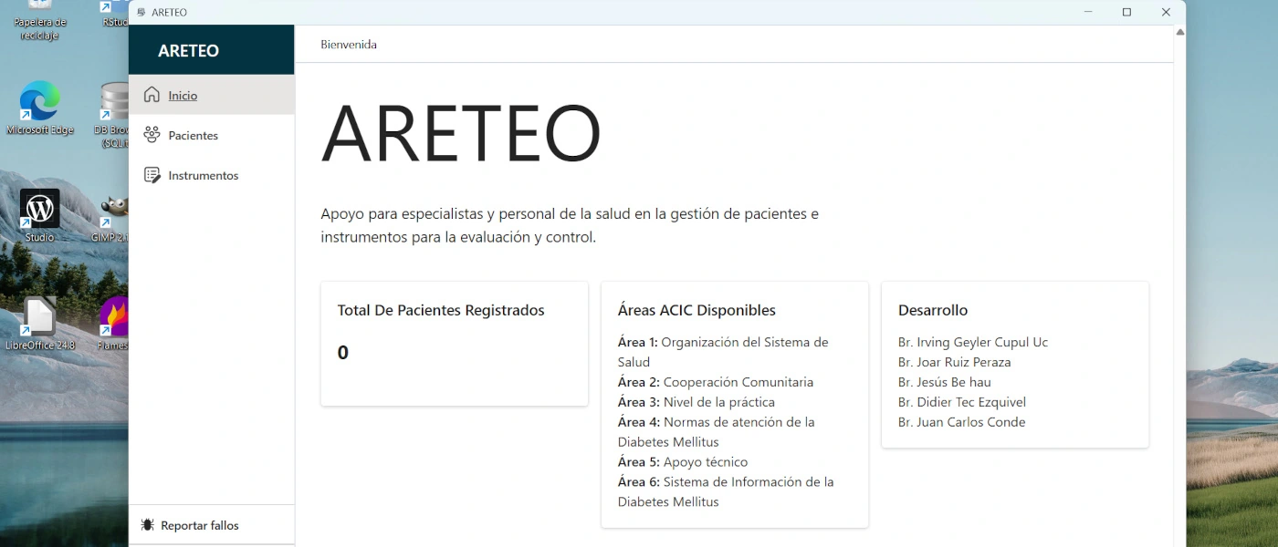Click the ARETEO sidebar header
This screenshot has height=547, width=1278.
tap(188, 51)
